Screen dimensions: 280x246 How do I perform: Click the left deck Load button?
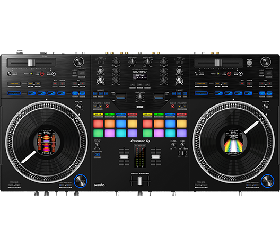(82, 73)
